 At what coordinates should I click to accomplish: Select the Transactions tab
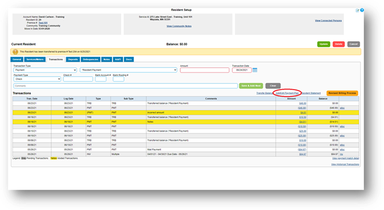point(55,59)
